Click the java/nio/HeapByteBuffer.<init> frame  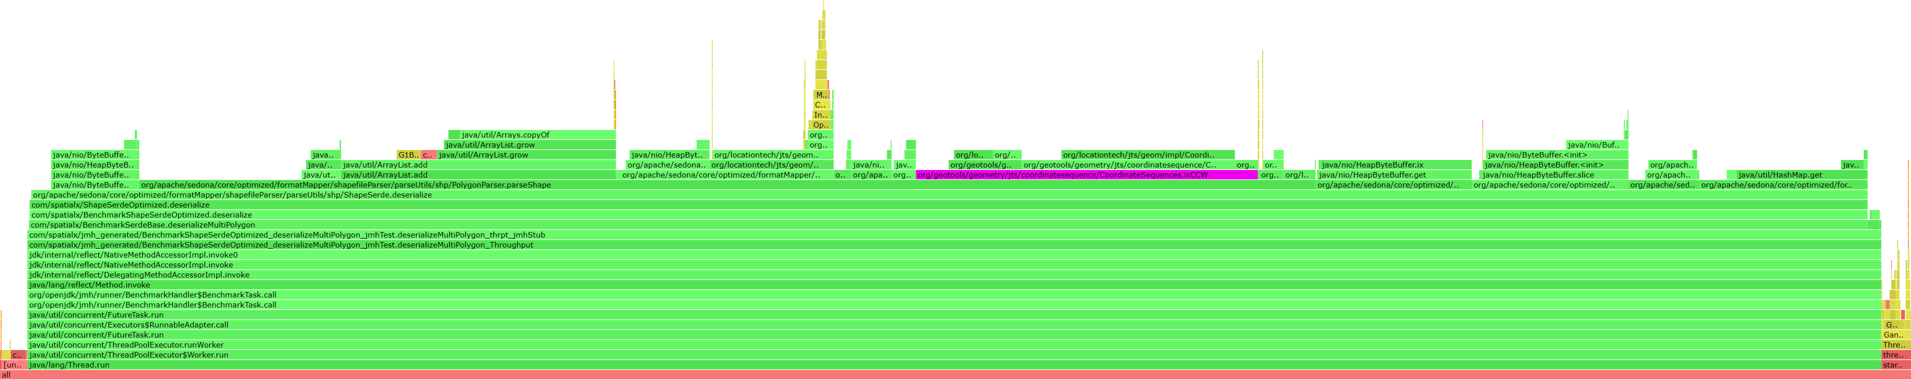1556,165
